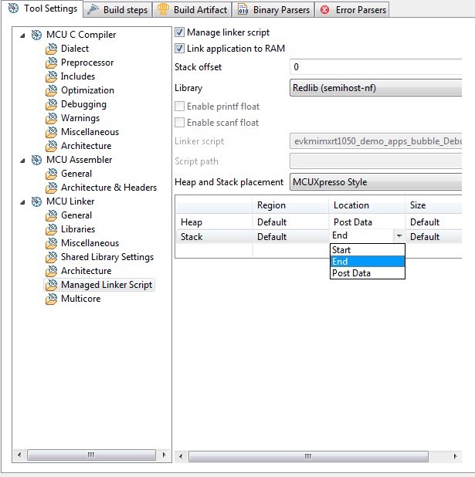Image resolution: width=475 pixels, height=477 pixels.
Task: Click the Shared Library Settings icon
Action: 51,257
